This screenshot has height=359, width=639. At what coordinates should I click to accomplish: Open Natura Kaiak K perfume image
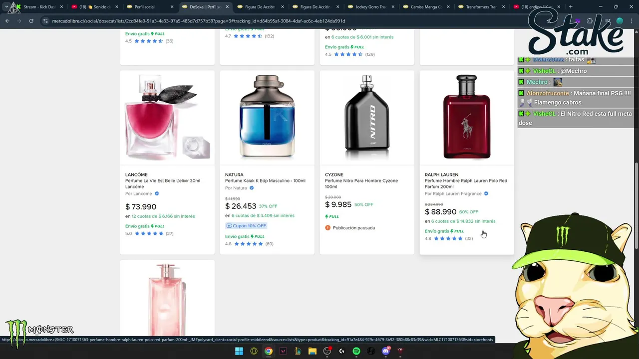tap(267, 117)
